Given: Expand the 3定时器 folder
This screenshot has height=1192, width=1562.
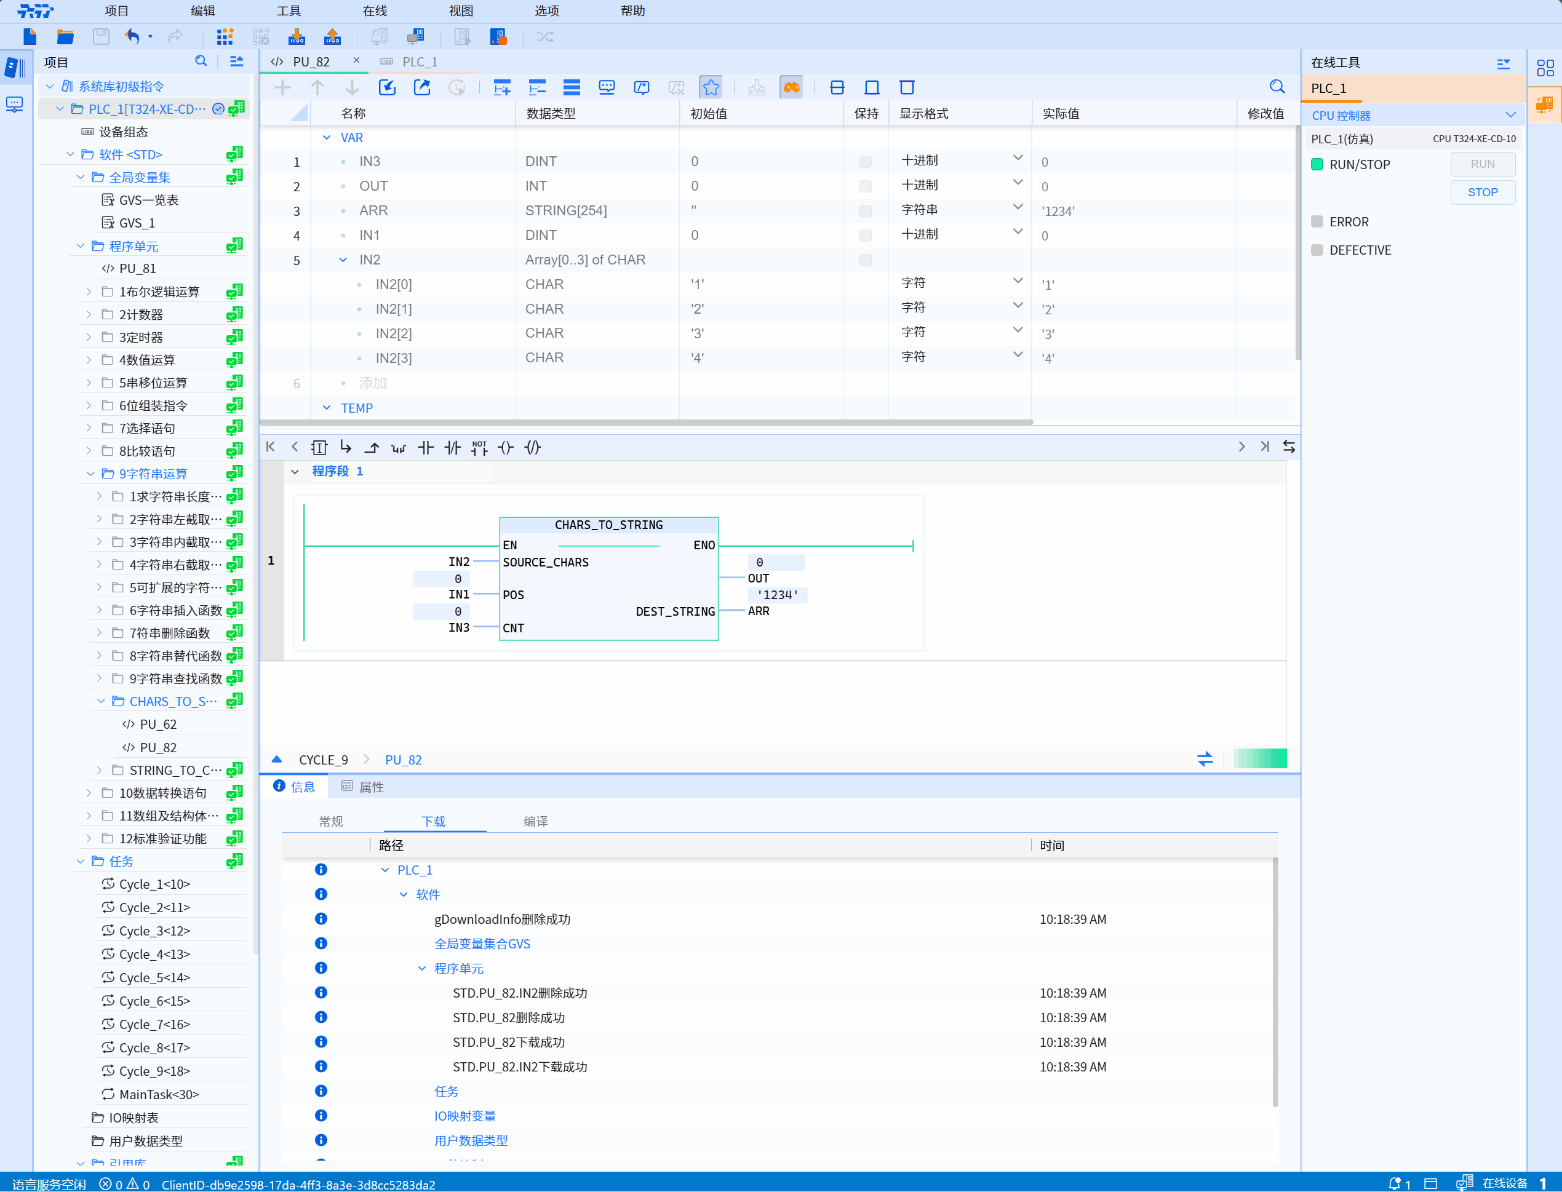Looking at the screenshot, I should 89,337.
